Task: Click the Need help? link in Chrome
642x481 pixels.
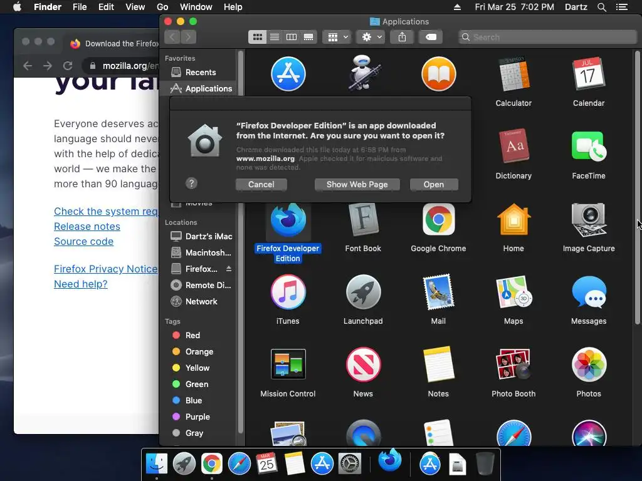Action: (81, 284)
